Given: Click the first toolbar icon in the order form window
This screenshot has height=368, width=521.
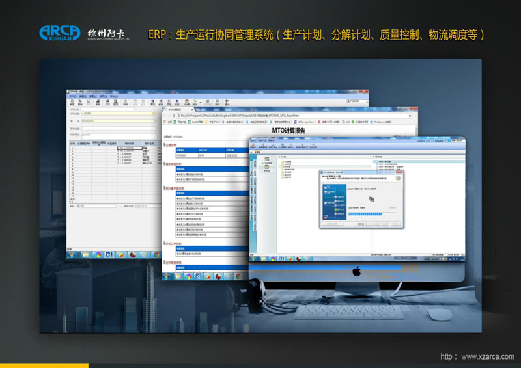Looking at the screenshot, I should (x=72, y=102).
